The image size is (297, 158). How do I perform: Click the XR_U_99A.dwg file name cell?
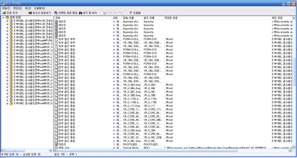[x=132, y=130]
